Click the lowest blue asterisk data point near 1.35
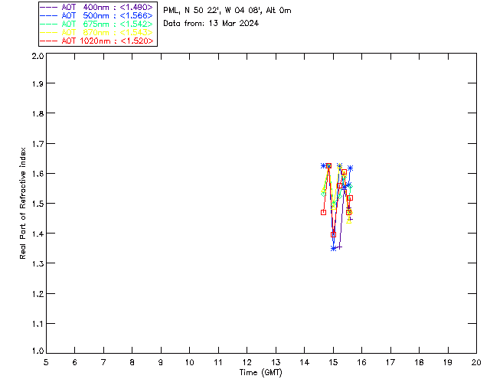 tap(334, 249)
